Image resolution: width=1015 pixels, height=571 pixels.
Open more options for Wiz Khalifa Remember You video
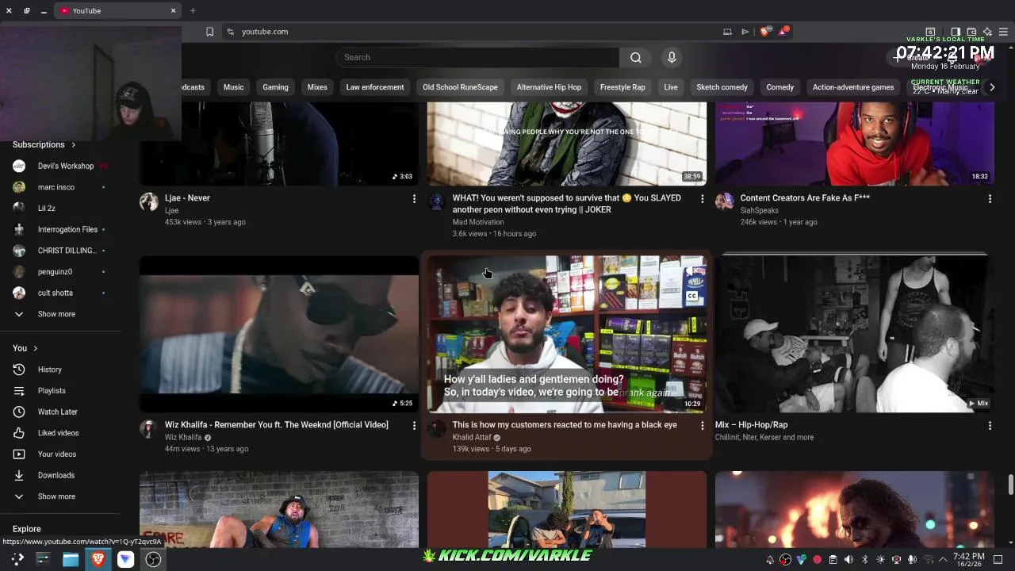coord(414,426)
